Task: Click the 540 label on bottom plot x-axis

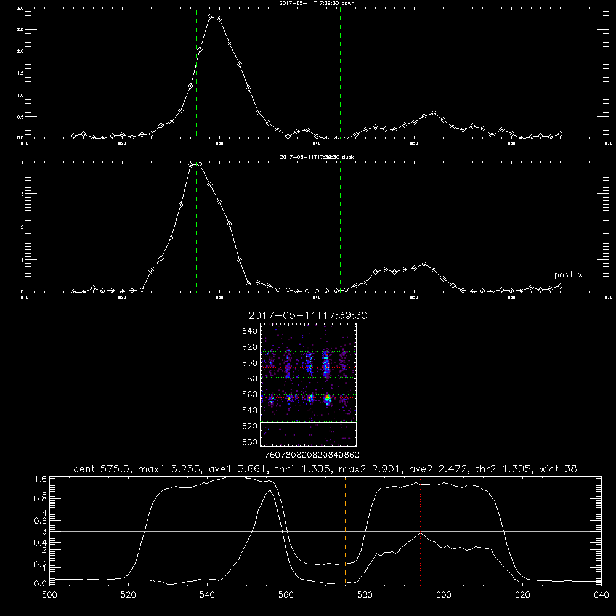Action: point(207,595)
